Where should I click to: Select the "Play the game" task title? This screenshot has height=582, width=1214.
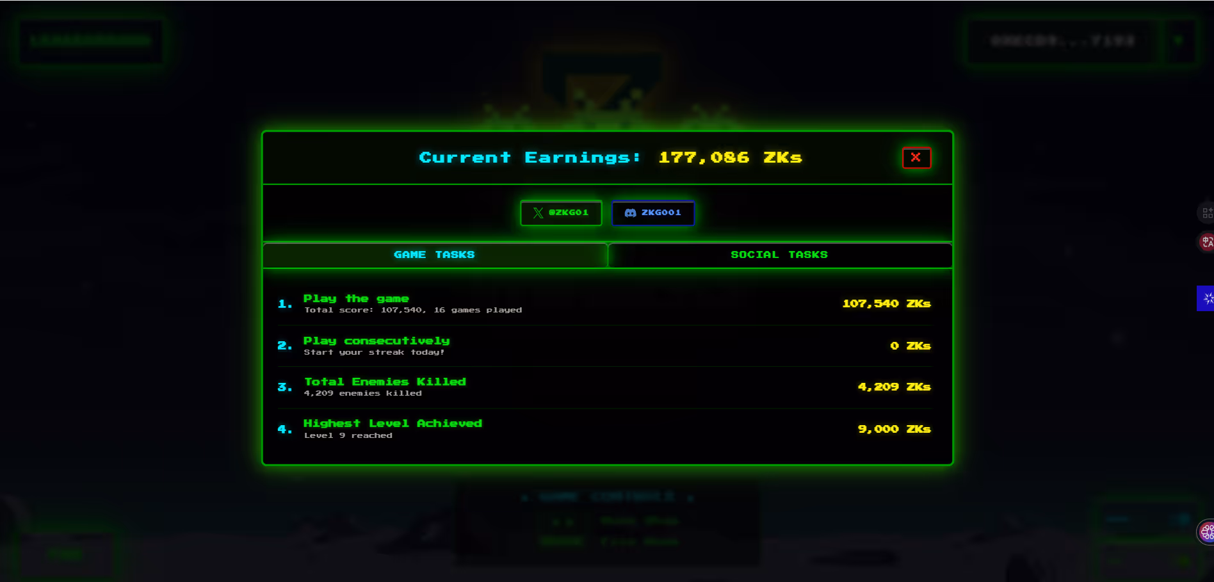pyautogui.click(x=355, y=298)
